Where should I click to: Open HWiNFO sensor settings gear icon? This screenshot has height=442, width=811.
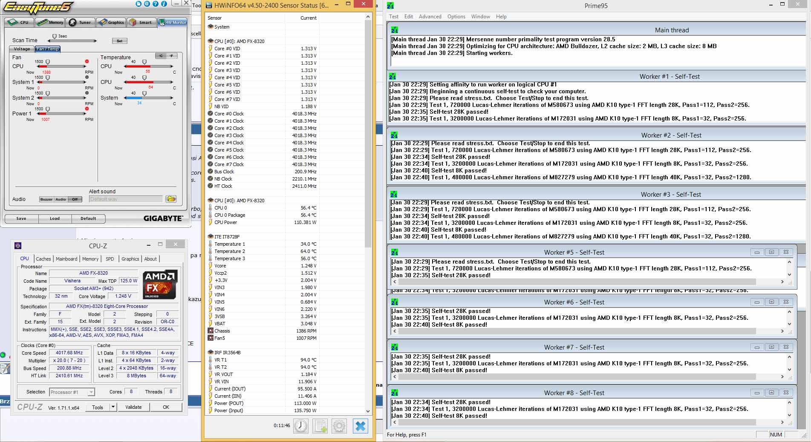[339, 426]
